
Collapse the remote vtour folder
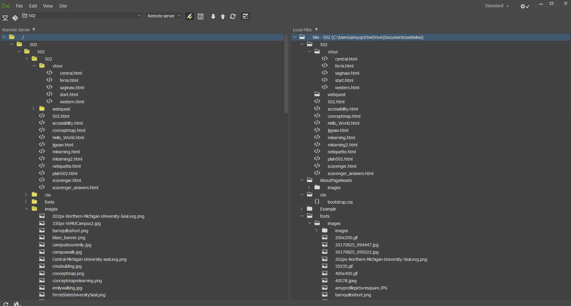(x=34, y=66)
